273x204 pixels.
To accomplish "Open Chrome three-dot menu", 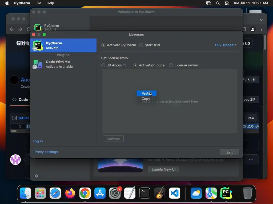I will click(x=261, y=29).
